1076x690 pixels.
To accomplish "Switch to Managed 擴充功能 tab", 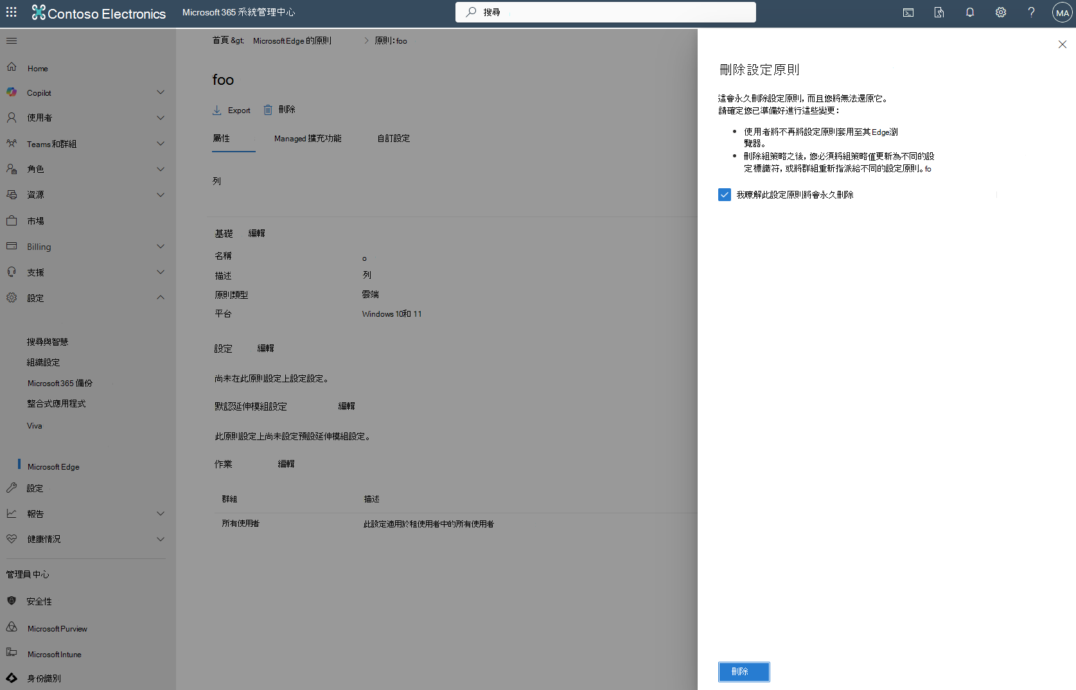I will pos(308,138).
